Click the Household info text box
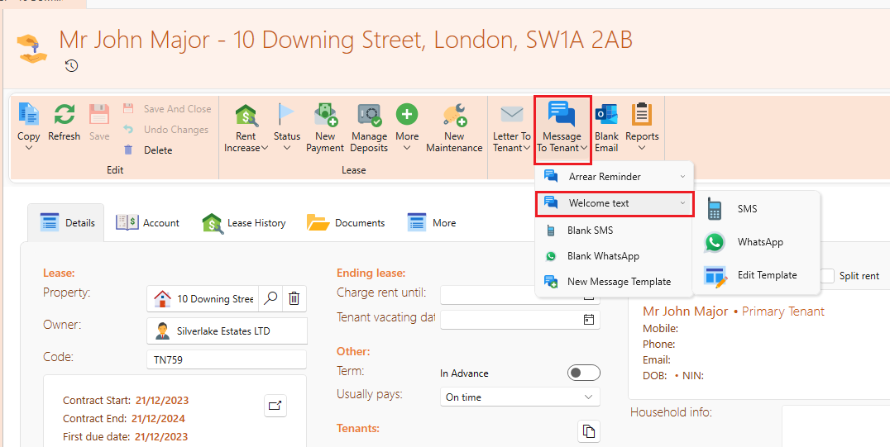The width and height of the screenshot is (890, 447). pyautogui.click(x=835, y=426)
